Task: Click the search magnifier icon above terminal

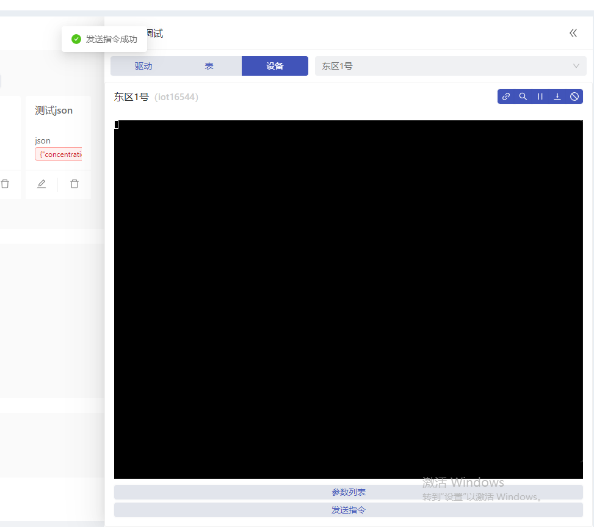Action: pyautogui.click(x=523, y=96)
